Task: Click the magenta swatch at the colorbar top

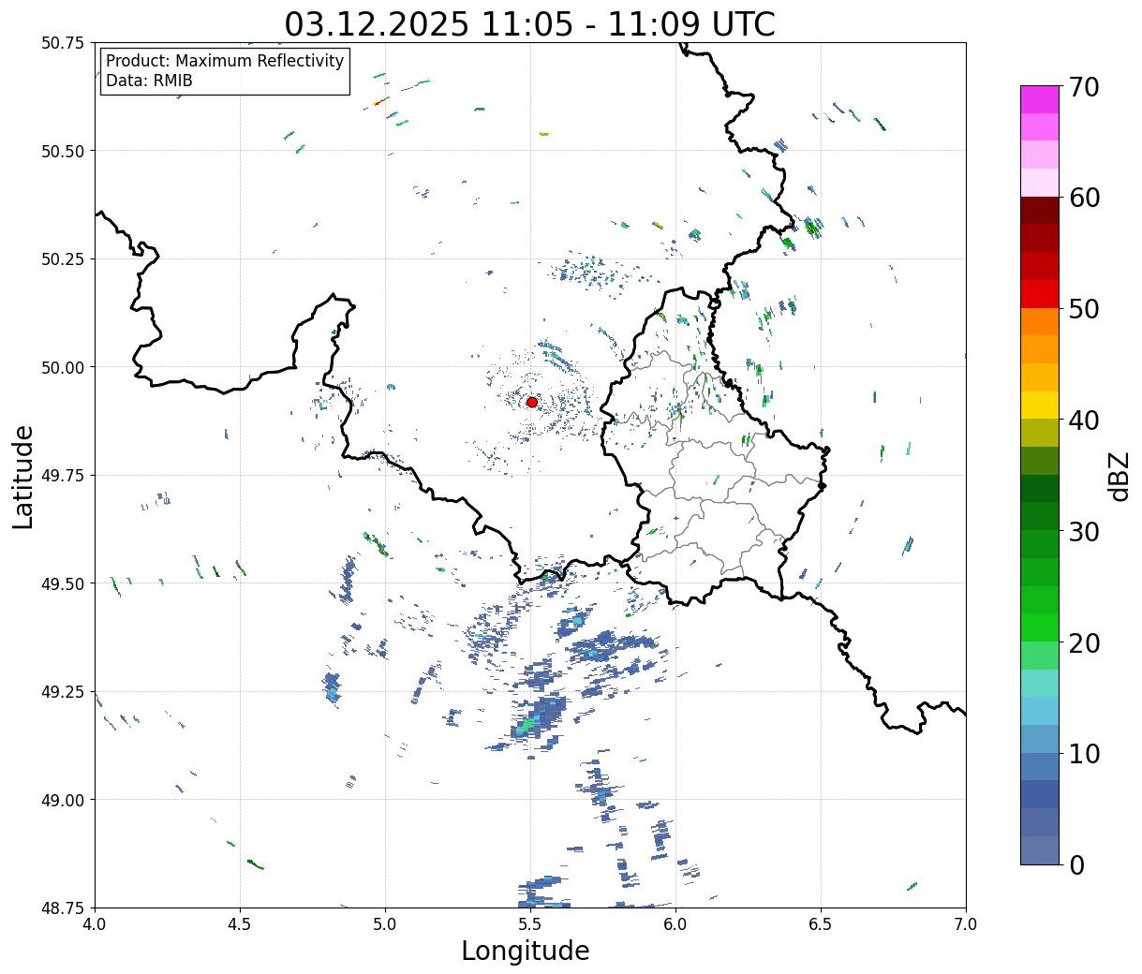Action: point(1040,99)
